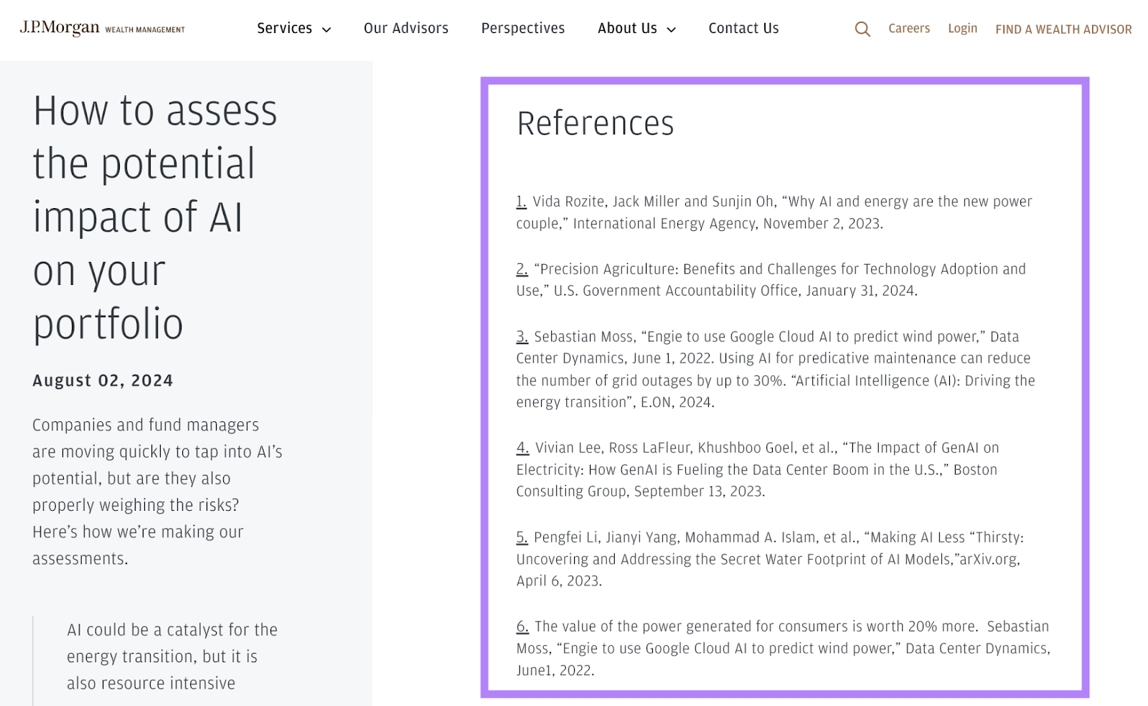This screenshot has width=1148, height=706.
Task: Click the August 02, 2024 publication date
Action: tap(102, 380)
